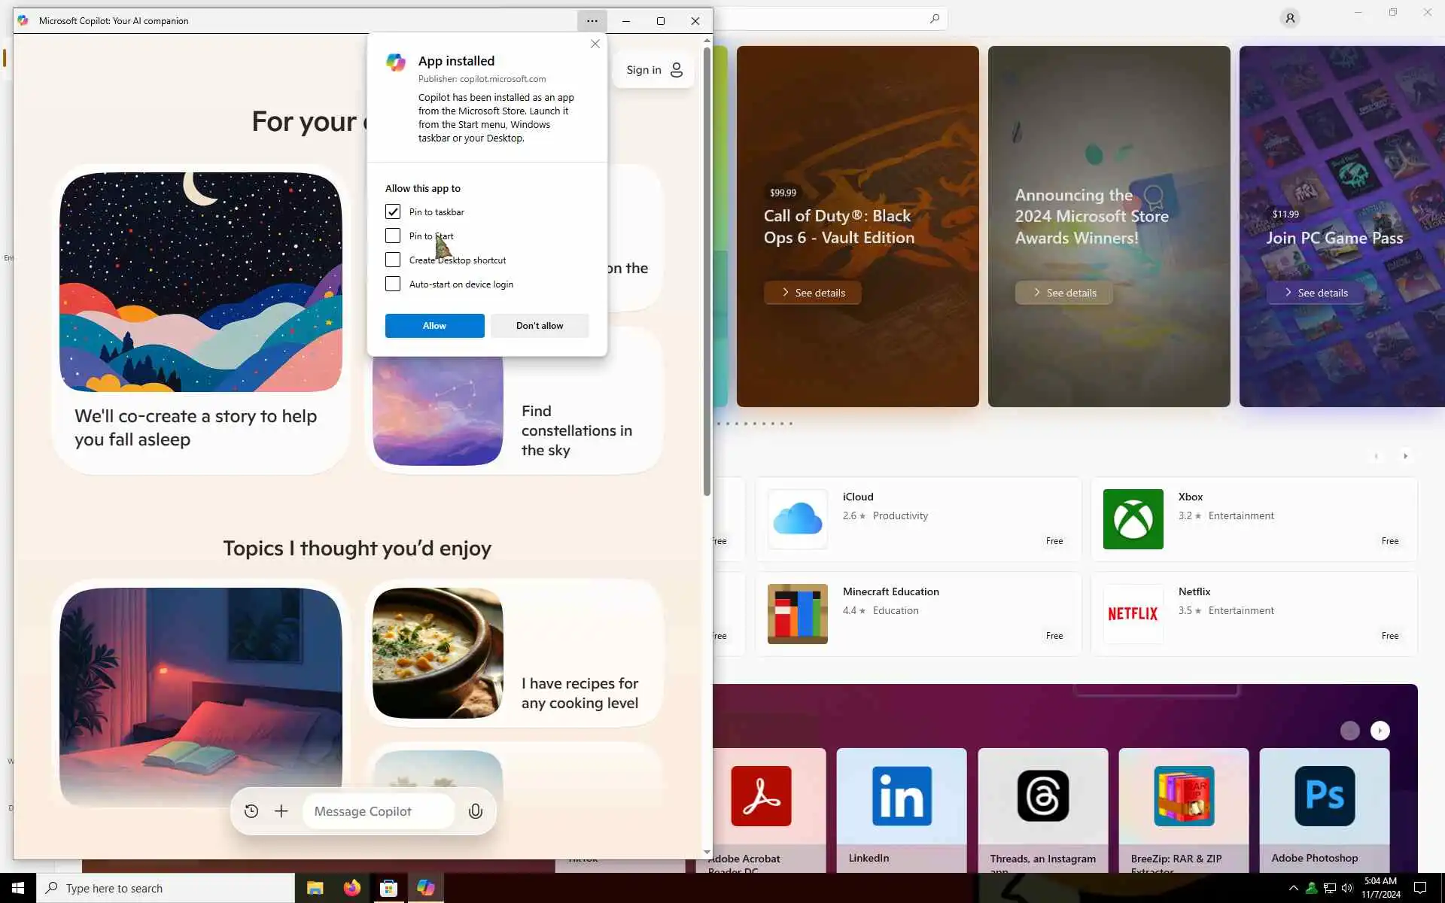Click the microphone icon in the message bar
The width and height of the screenshot is (1445, 903).
point(475,811)
